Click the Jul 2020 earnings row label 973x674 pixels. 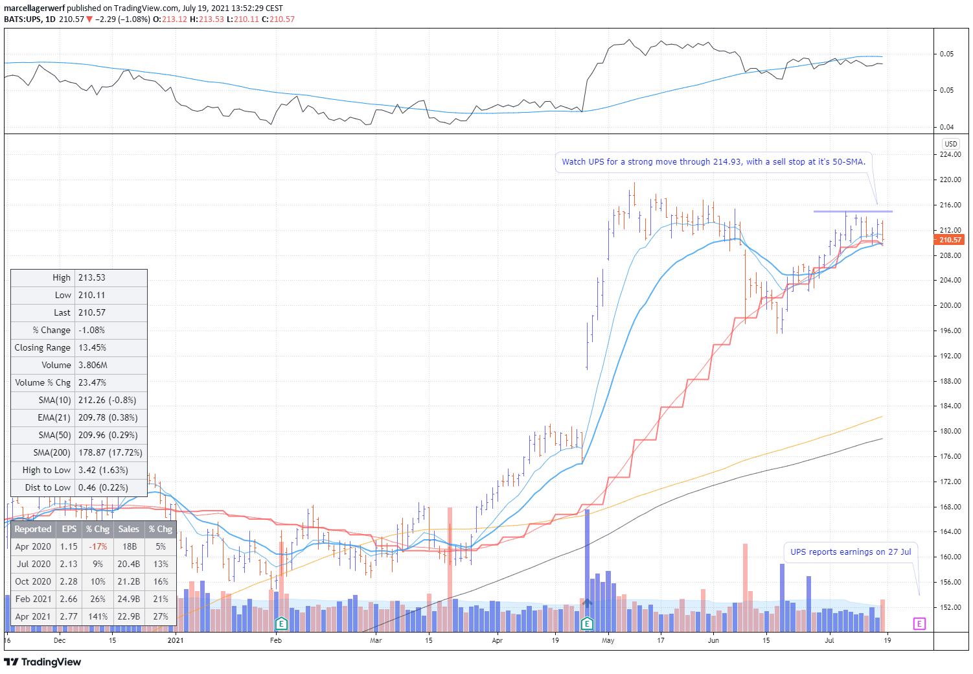34,564
